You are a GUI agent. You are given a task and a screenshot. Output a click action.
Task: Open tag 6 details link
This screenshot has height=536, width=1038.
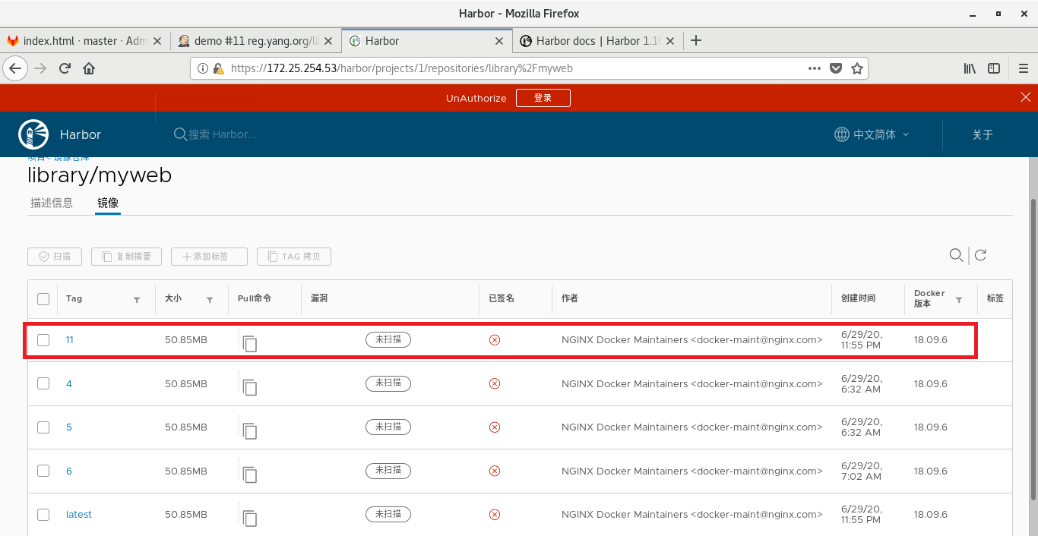click(x=69, y=471)
